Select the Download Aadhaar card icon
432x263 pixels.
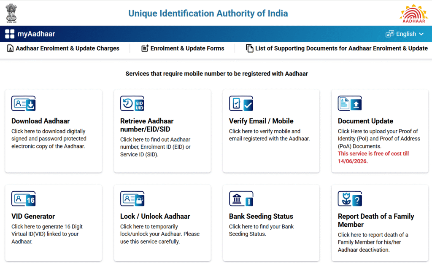tap(23, 103)
